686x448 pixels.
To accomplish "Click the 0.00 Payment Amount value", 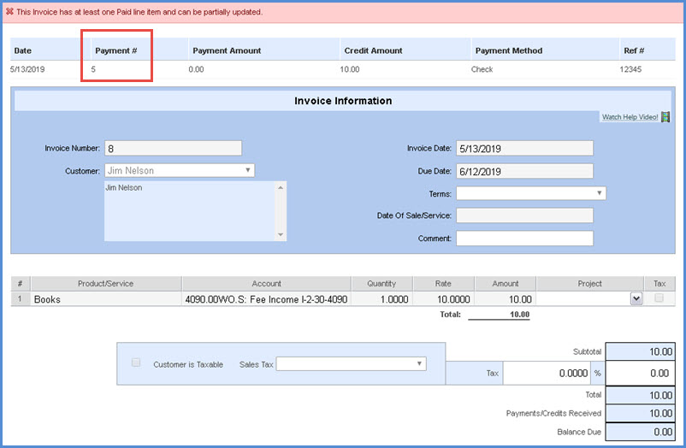I will coord(196,69).
